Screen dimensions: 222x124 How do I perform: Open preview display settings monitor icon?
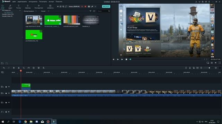pos(208,63)
